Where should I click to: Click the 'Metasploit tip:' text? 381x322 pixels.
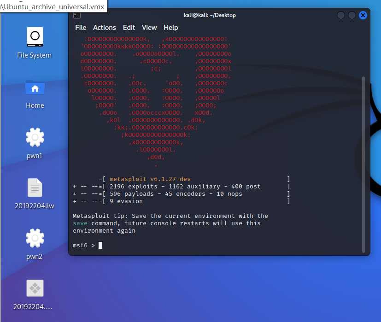pos(100,216)
